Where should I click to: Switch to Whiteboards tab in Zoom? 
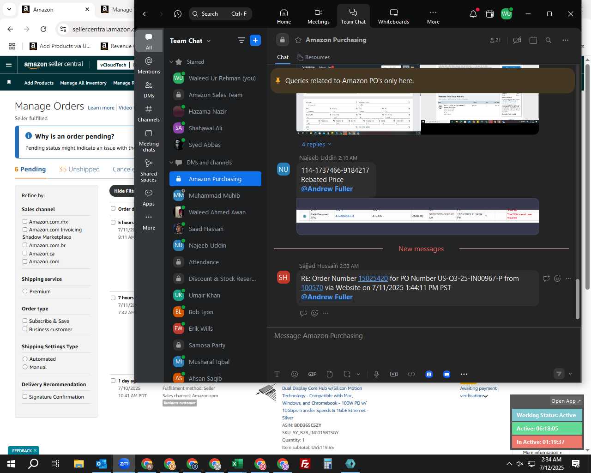[x=393, y=16]
